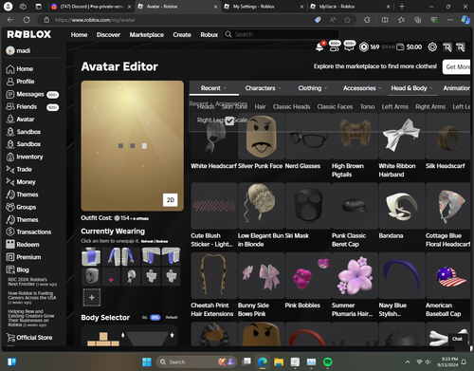The height and width of the screenshot is (371, 474).
Task: Switch to the My Settings - Roblox tab
Action: tap(264, 7)
